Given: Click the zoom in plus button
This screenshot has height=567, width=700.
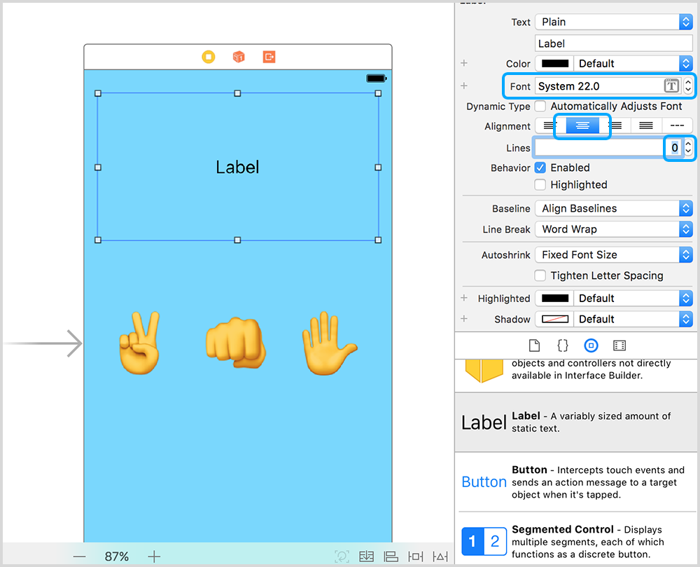Looking at the screenshot, I should tap(154, 556).
